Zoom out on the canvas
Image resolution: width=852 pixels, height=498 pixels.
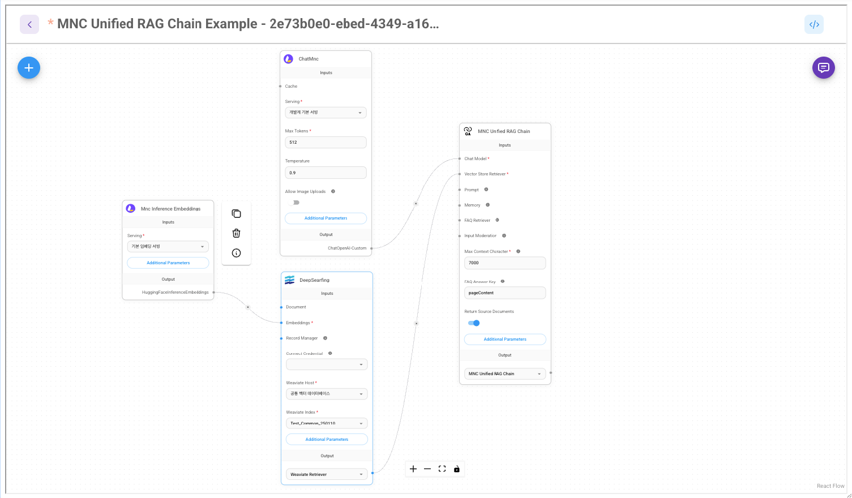[427, 469]
